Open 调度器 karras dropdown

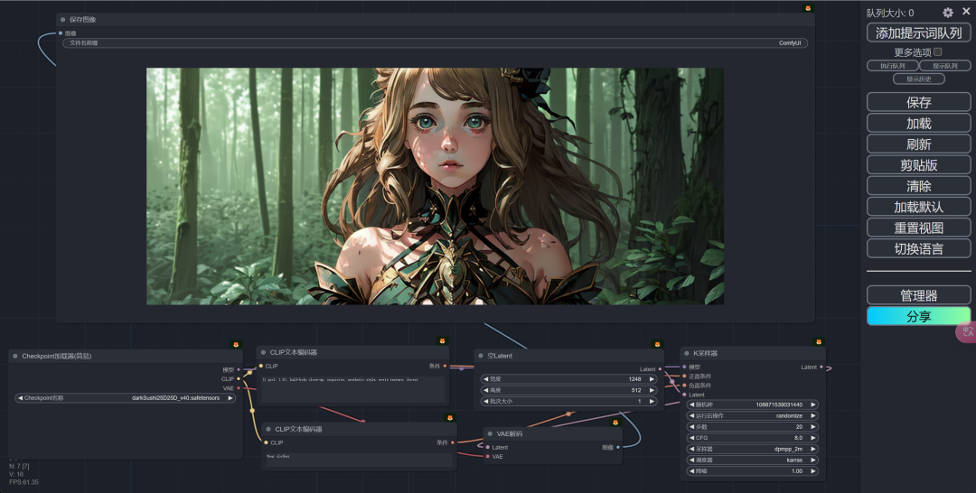(753, 460)
